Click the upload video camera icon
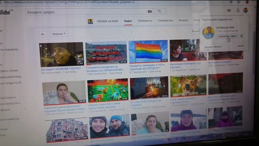Screen dimensions: 259x146 pos(229,11)
